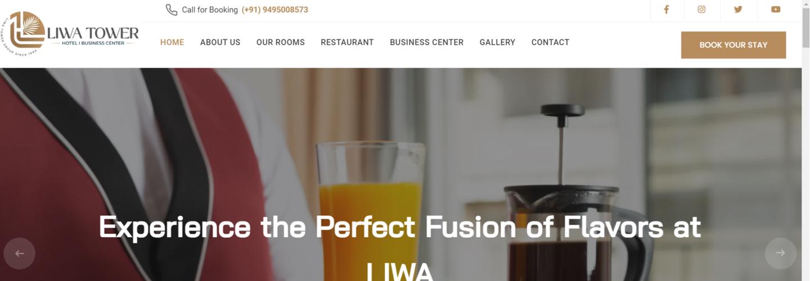
Task: Open the CONTACT page
Action: pos(550,42)
